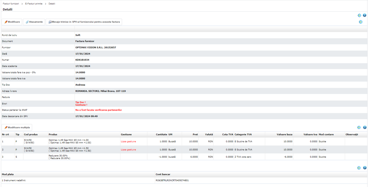
Task: Select the Reducere 30.00% table row
Action: pyautogui.click(x=59, y=157)
